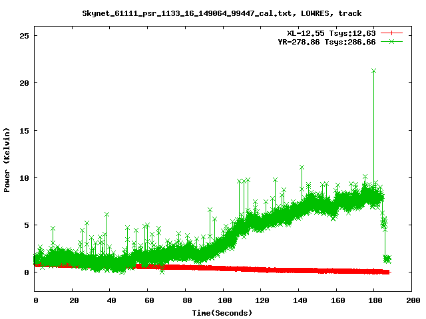Click the Time(Seconds) x-axis label
This screenshot has width=426, height=319.
224,312
